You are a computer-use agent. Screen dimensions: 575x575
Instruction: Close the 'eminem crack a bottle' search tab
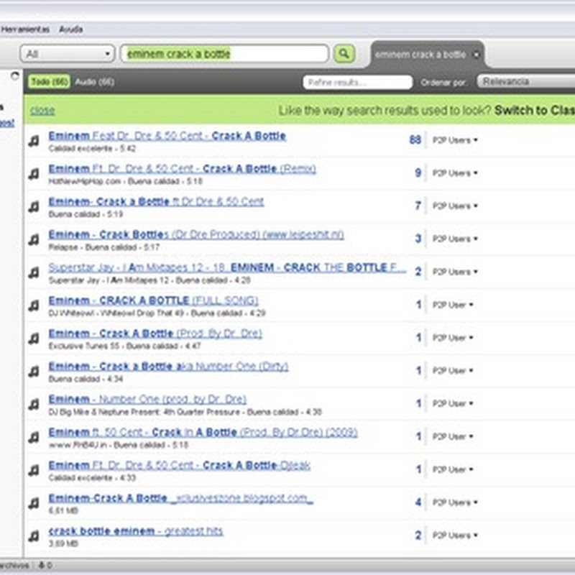(476, 55)
